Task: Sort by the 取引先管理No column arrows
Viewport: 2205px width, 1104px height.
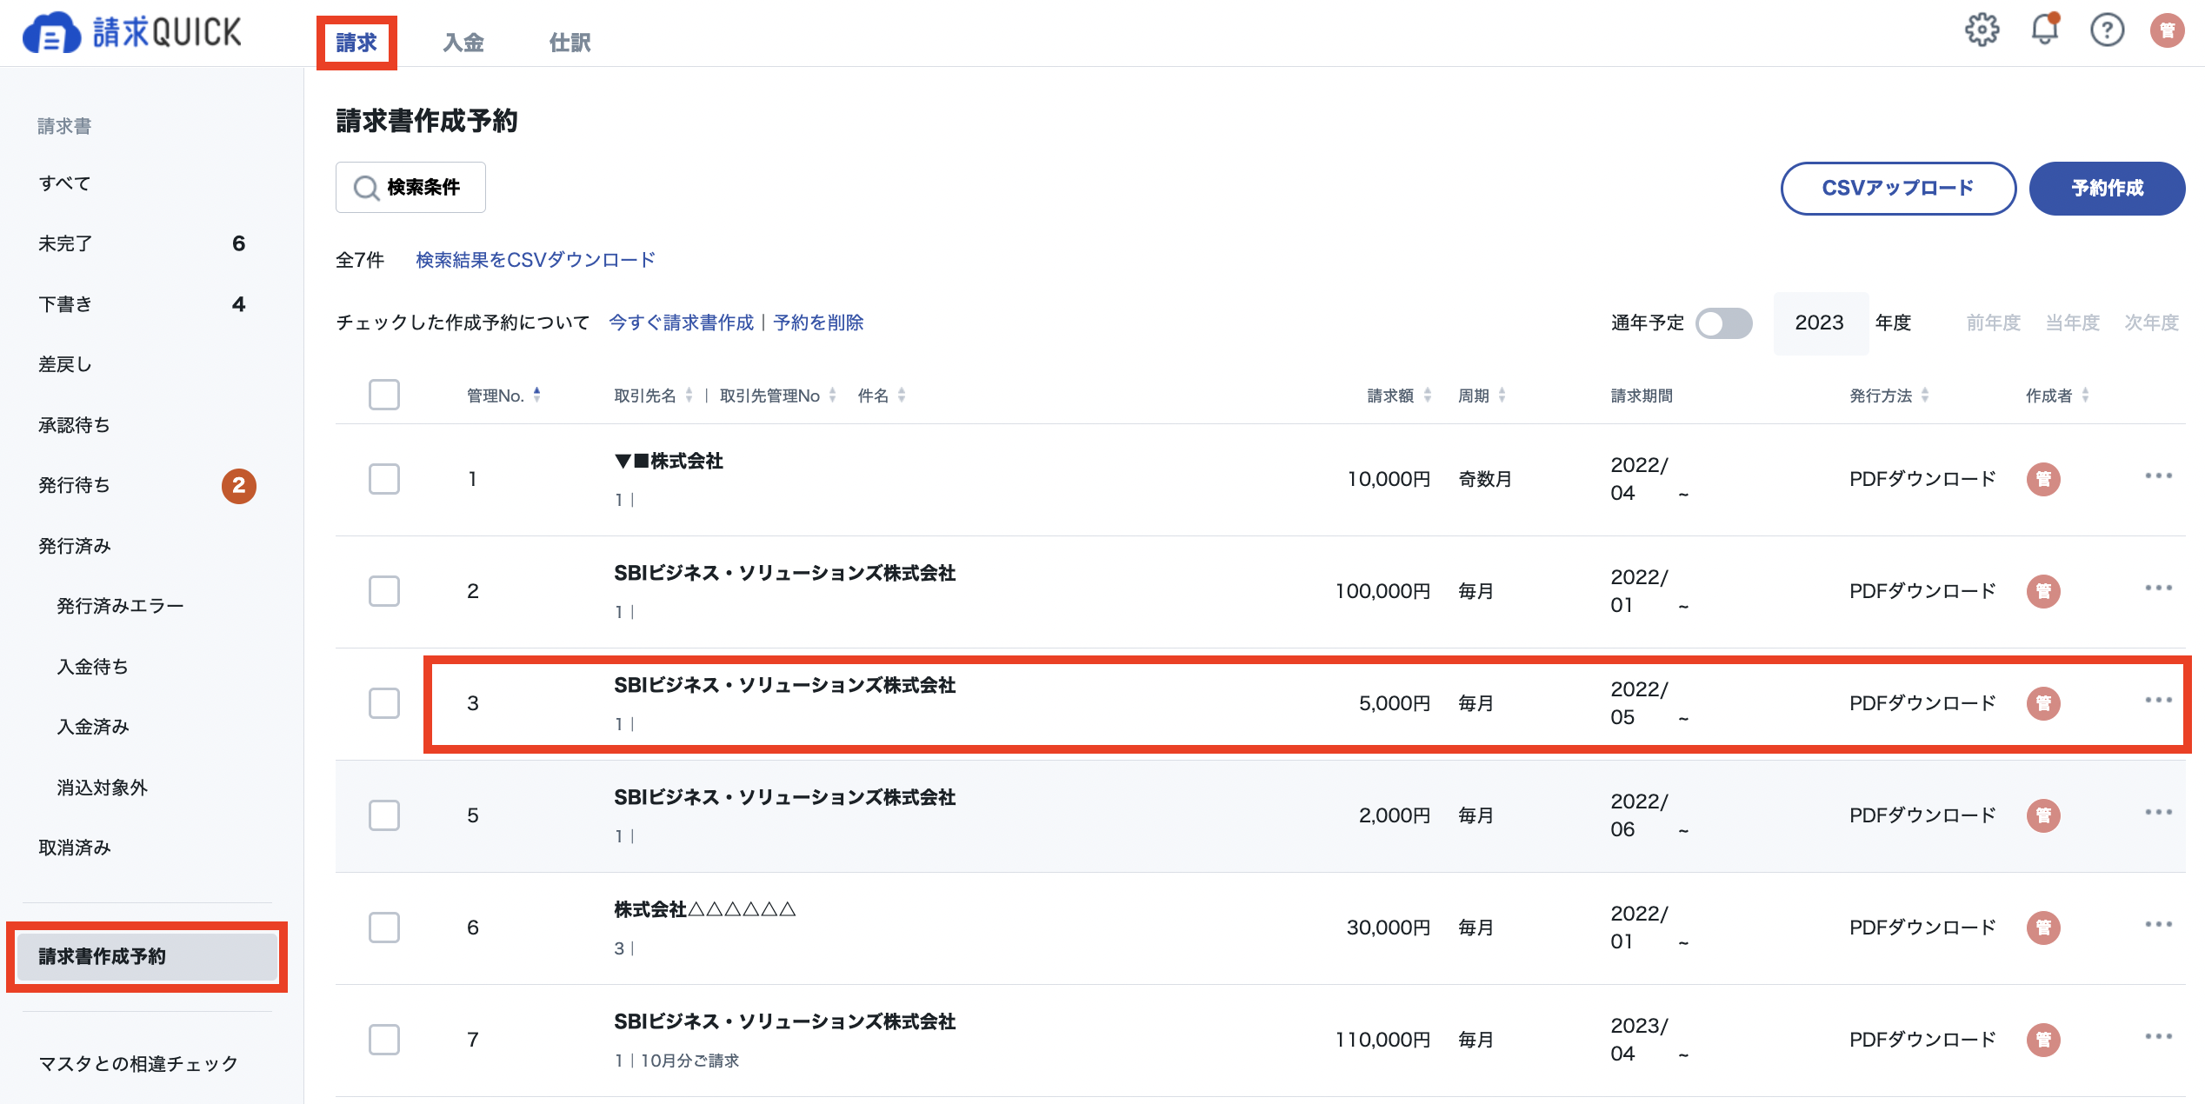Action: pos(833,395)
